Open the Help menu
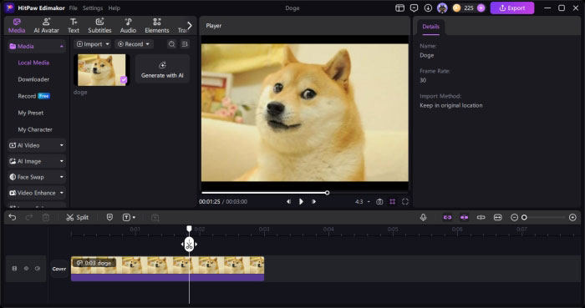The height and width of the screenshot is (308, 585). (114, 8)
